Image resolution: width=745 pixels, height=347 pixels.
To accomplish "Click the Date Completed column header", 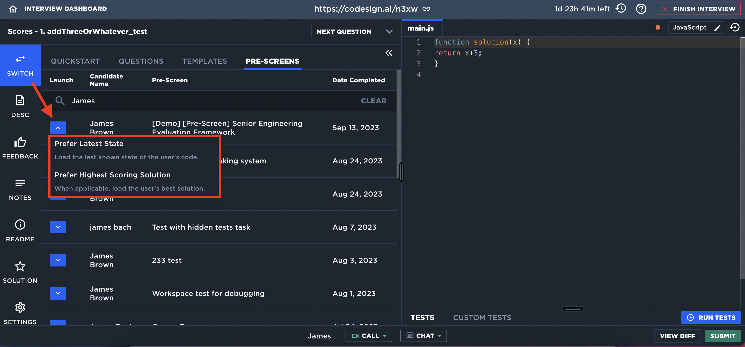I will [x=359, y=80].
